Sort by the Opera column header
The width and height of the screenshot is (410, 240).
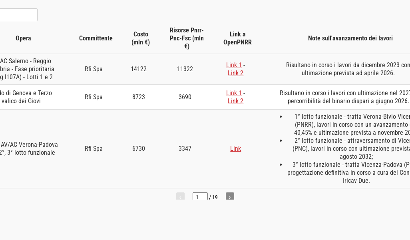coord(23,38)
